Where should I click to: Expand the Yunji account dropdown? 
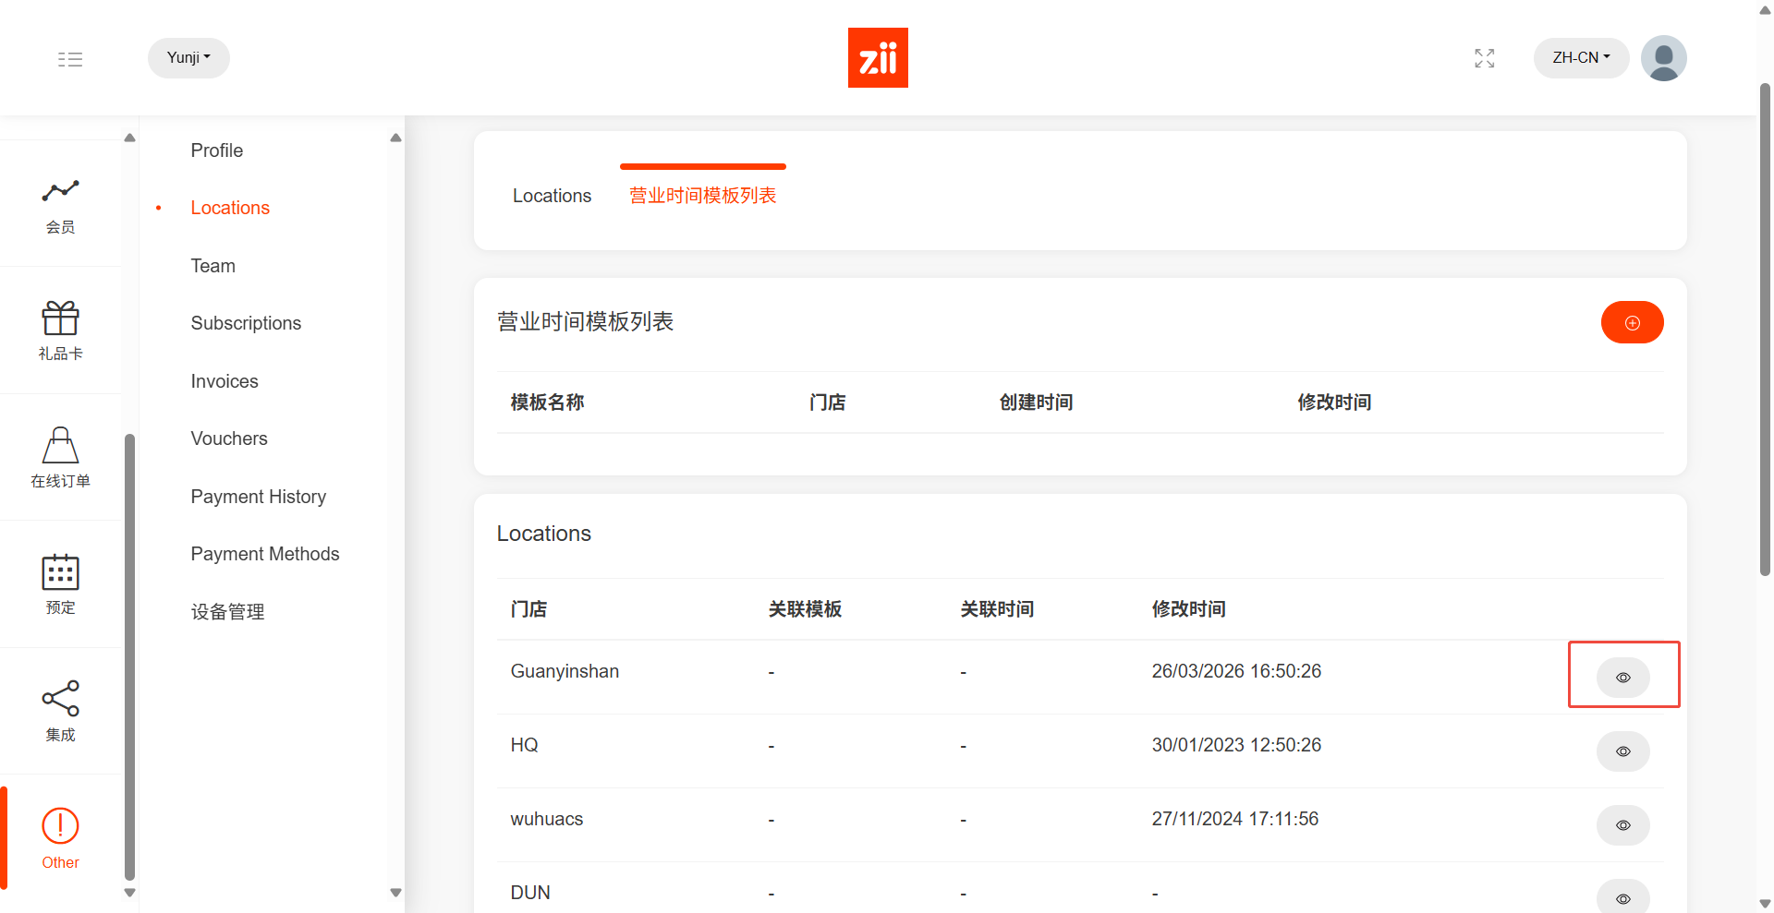(x=188, y=58)
